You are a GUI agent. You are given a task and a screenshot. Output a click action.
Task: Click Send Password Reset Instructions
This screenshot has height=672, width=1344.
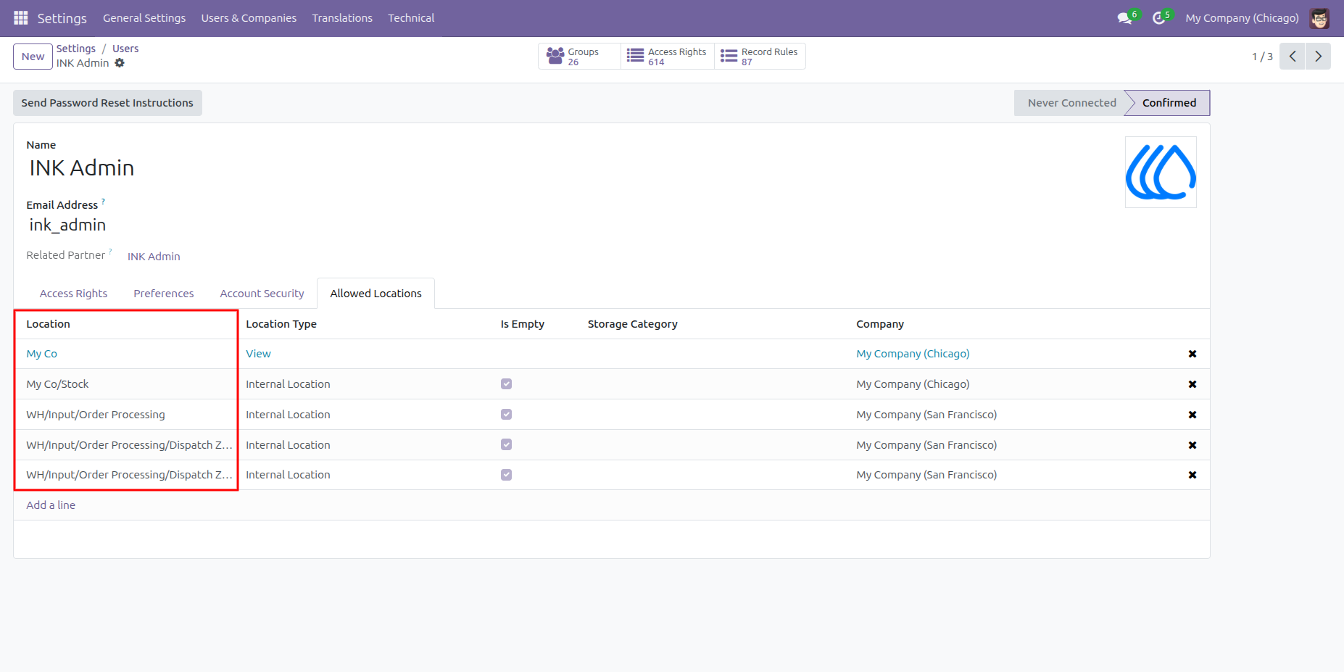click(x=107, y=103)
